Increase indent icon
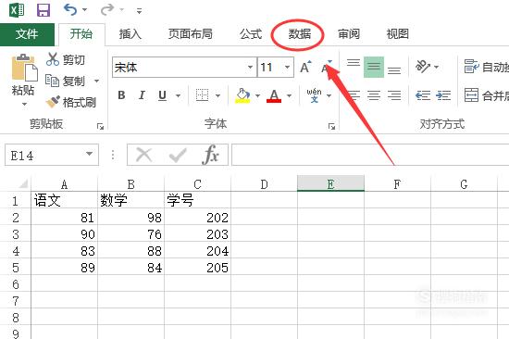The image size is (509, 339). pyautogui.click(x=443, y=95)
